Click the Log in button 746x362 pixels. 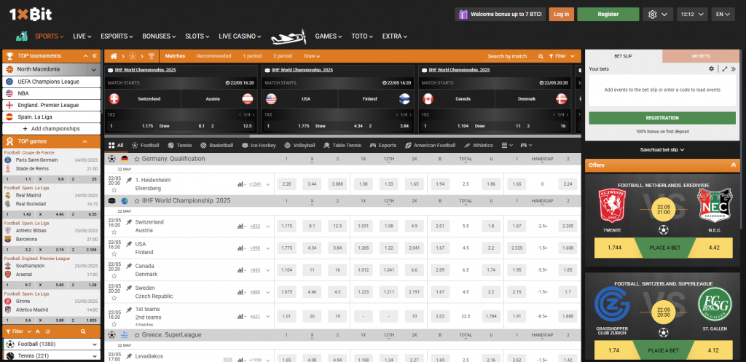(561, 14)
